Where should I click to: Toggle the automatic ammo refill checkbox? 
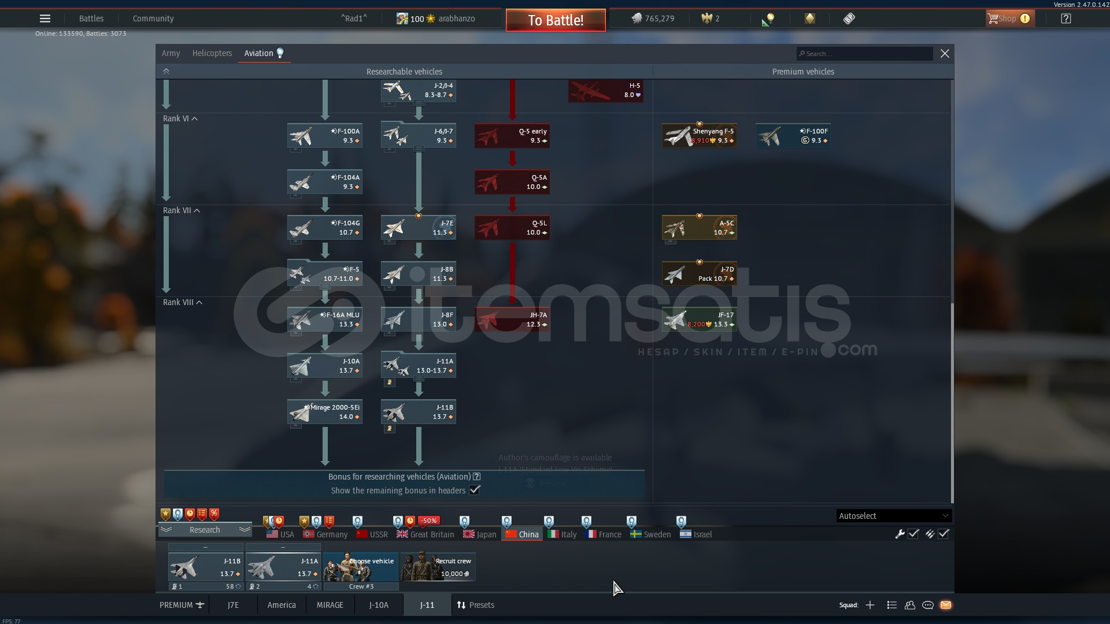tap(943, 534)
